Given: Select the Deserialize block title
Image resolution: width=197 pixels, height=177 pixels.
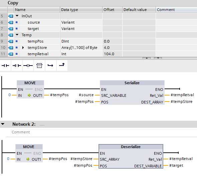Looking at the screenshot, I should [x=131, y=147].
